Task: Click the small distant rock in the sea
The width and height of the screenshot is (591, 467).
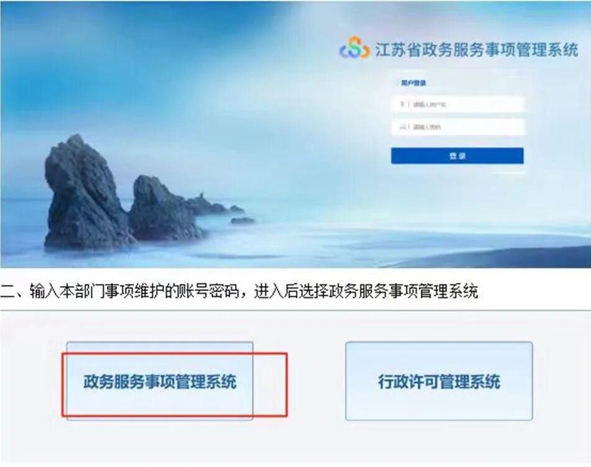Action: point(242,220)
